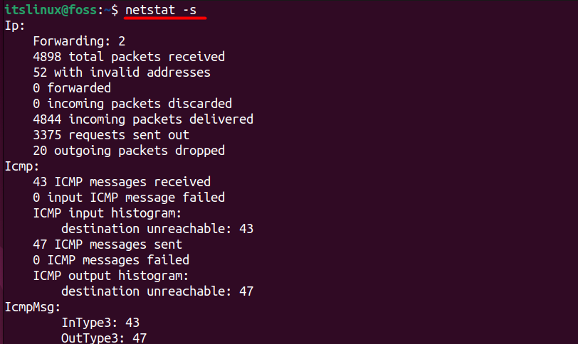The height and width of the screenshot is (344, 578).
Task: Click the 43 ICMP messages received line
Action: coord(122,182)
